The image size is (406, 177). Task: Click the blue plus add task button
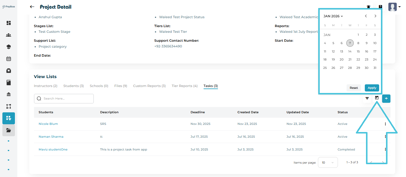click(x=386, y=98)
